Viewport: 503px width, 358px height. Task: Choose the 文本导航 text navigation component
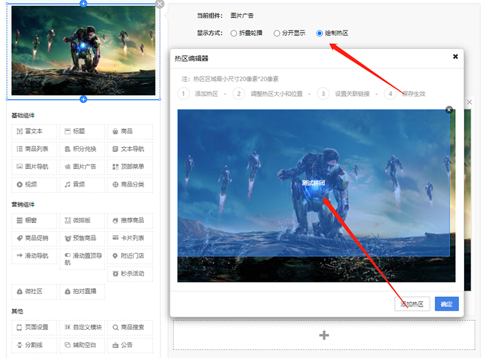130,149
